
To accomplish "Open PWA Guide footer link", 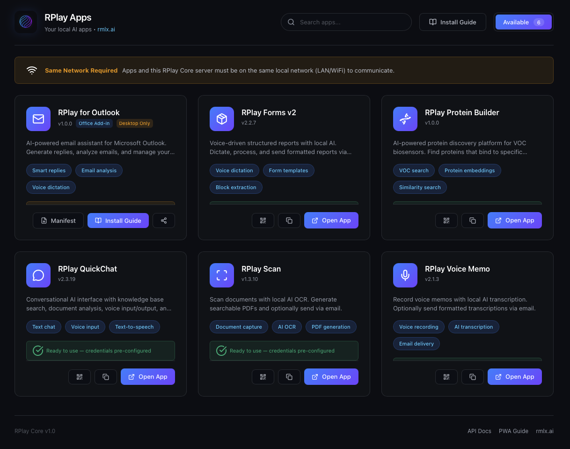I will click(x=513, y=431).
